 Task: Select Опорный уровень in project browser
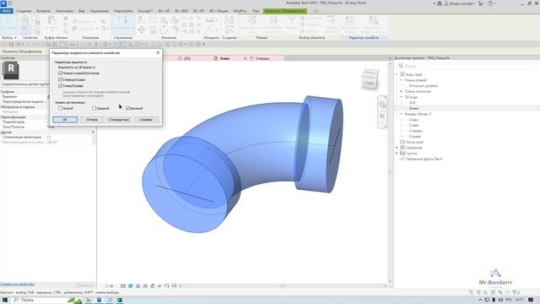(x=424, y=86)
